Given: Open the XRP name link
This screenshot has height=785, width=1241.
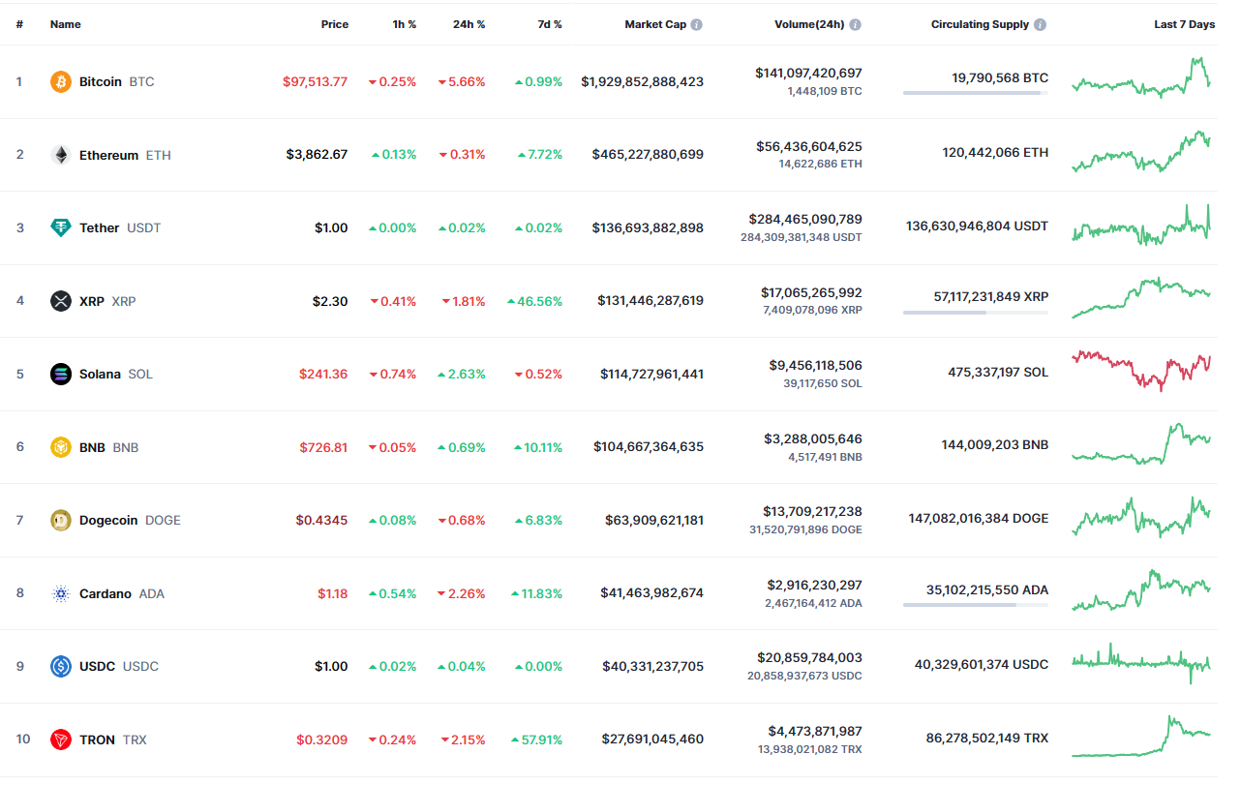Looking at the screenshot, I should pos(92,301).
